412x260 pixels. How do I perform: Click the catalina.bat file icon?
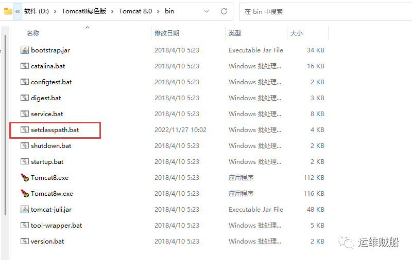24,66
